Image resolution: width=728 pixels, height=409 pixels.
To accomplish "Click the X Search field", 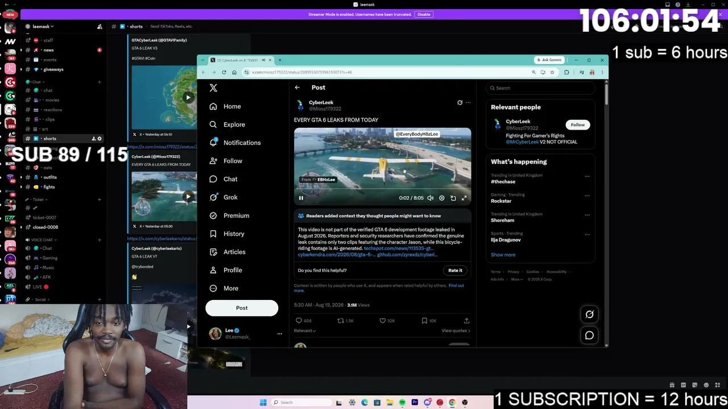I will pyautogui.click(x=540, y=88).
